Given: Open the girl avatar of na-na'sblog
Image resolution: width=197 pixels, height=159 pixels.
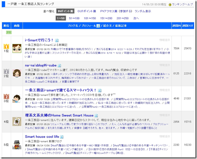Looking at the screenshot, I should pyautogui.click(x=17, y=73).
